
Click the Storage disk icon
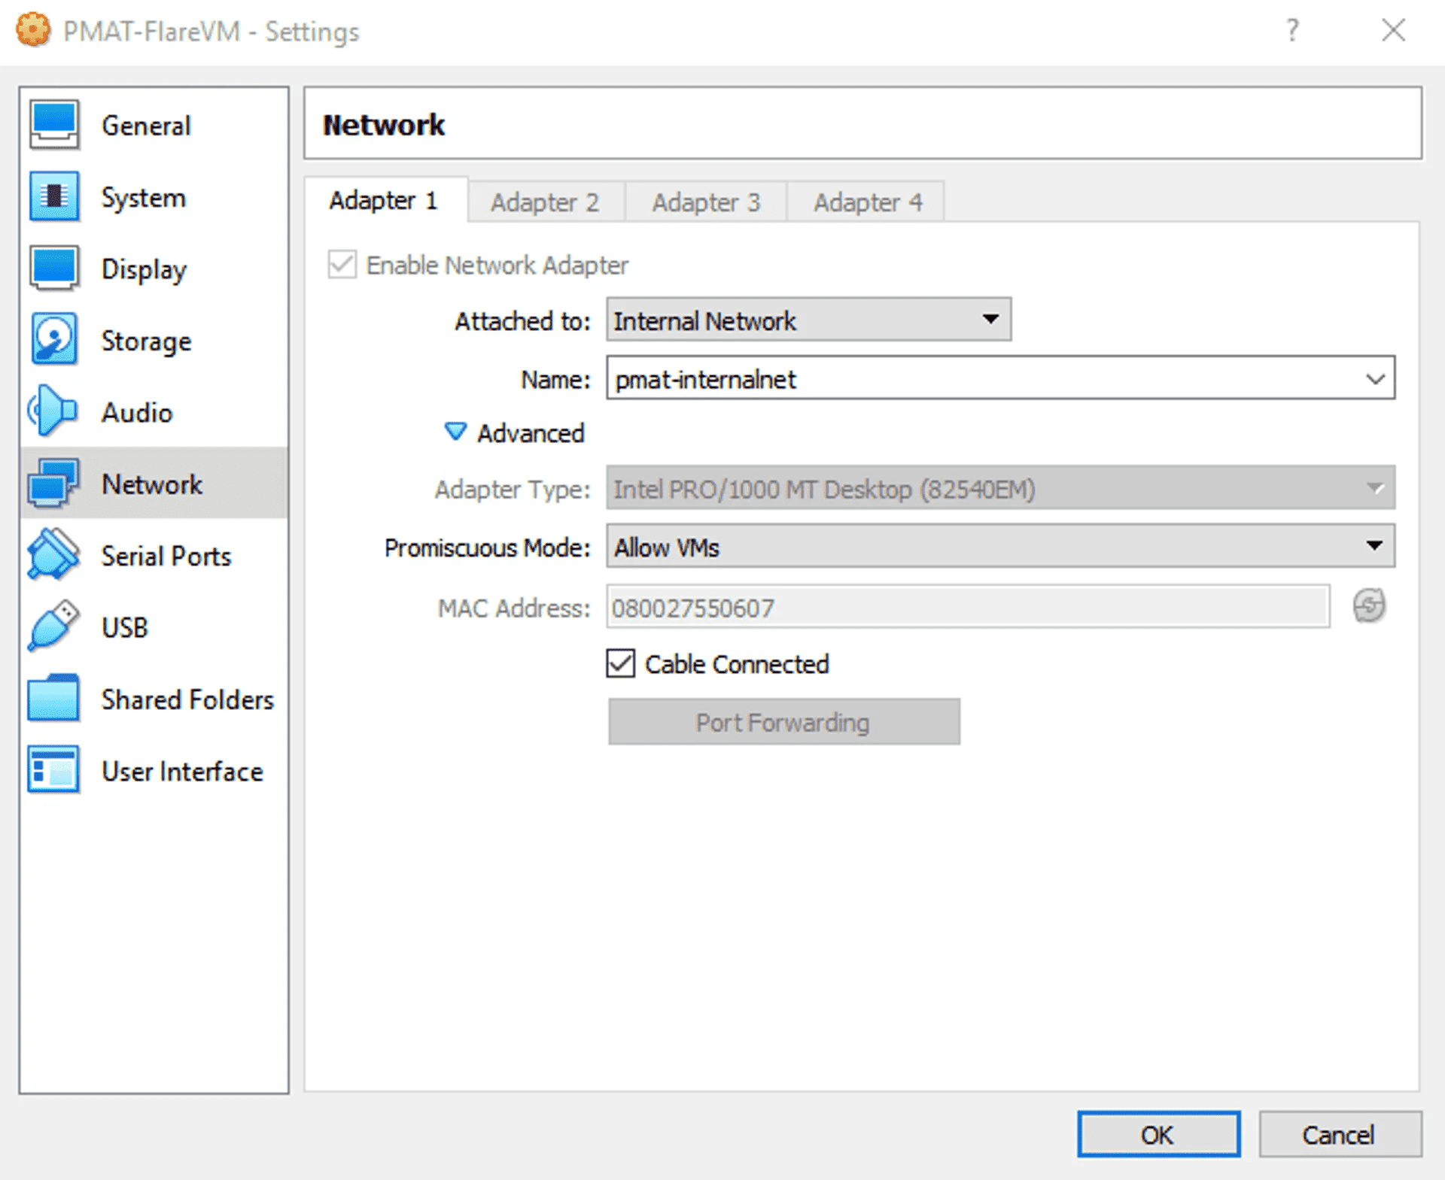[54, 340]
